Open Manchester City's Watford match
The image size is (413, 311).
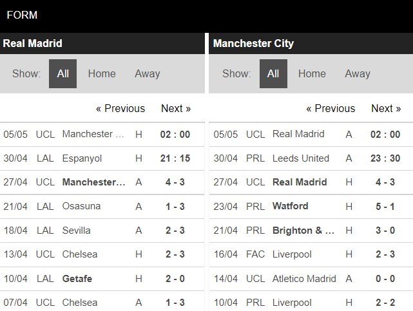tap(290, 206)
